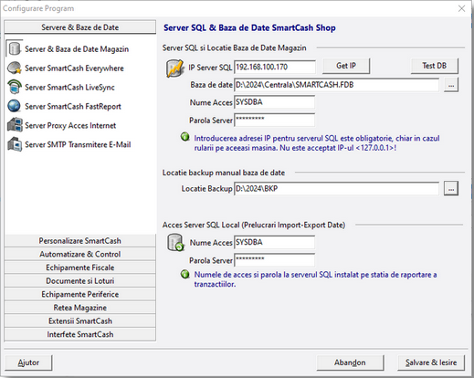Click the SQL server icon beside IP Server SQL

(x=175, y=68)
